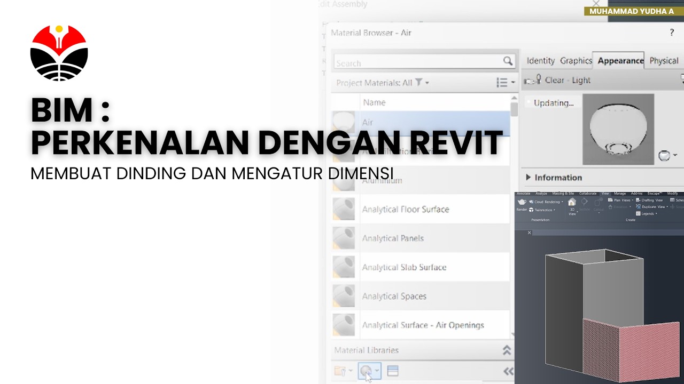This screenshot has height=384, width=684.
Task: Select the Analytical Spaces row
Action: 421,296
